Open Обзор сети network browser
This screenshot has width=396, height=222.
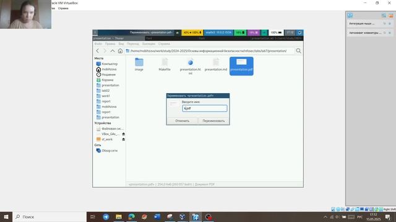[x=107, y=150]
